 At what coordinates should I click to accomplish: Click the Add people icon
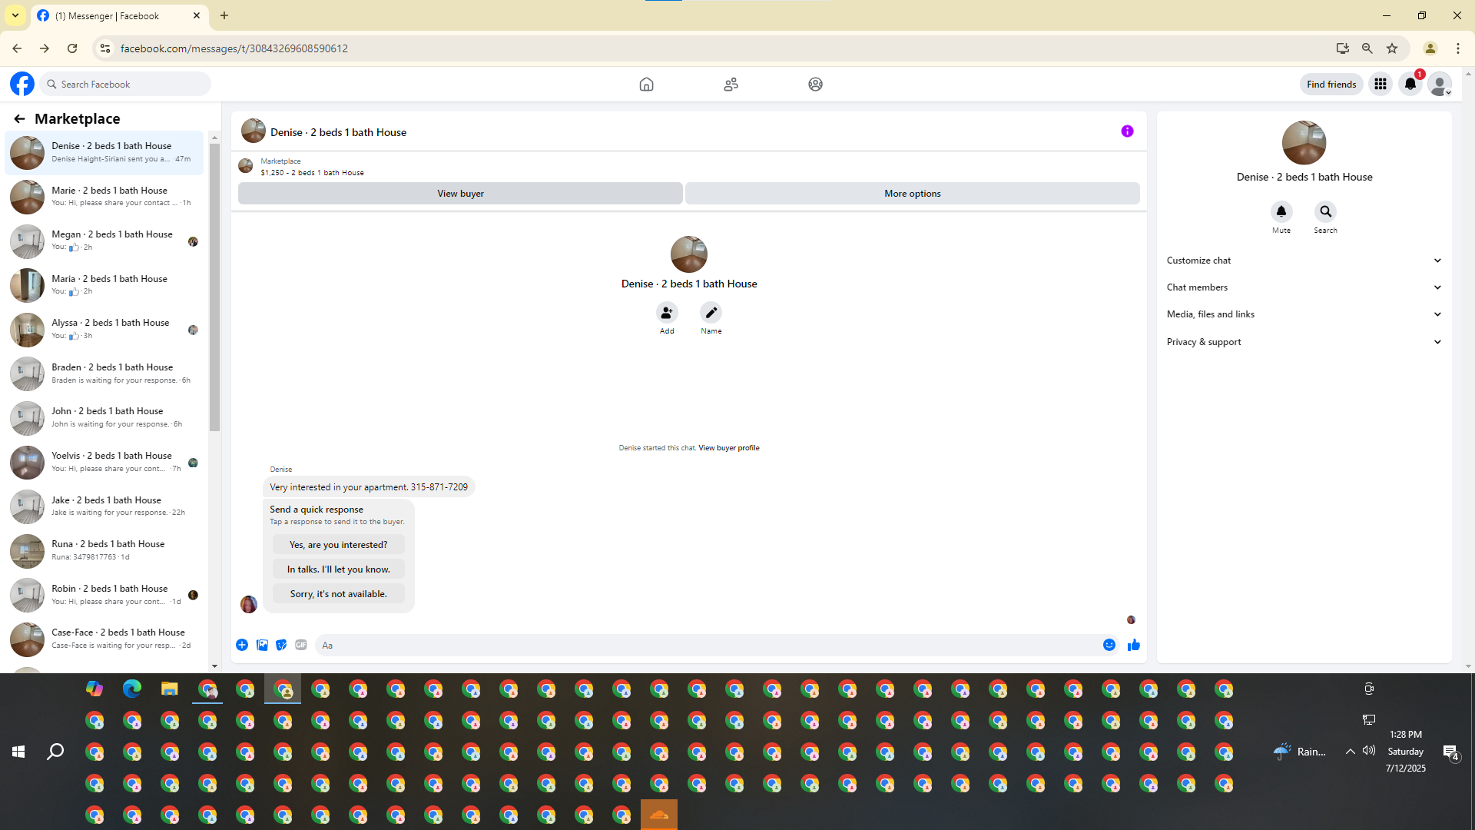pos(667,313)
